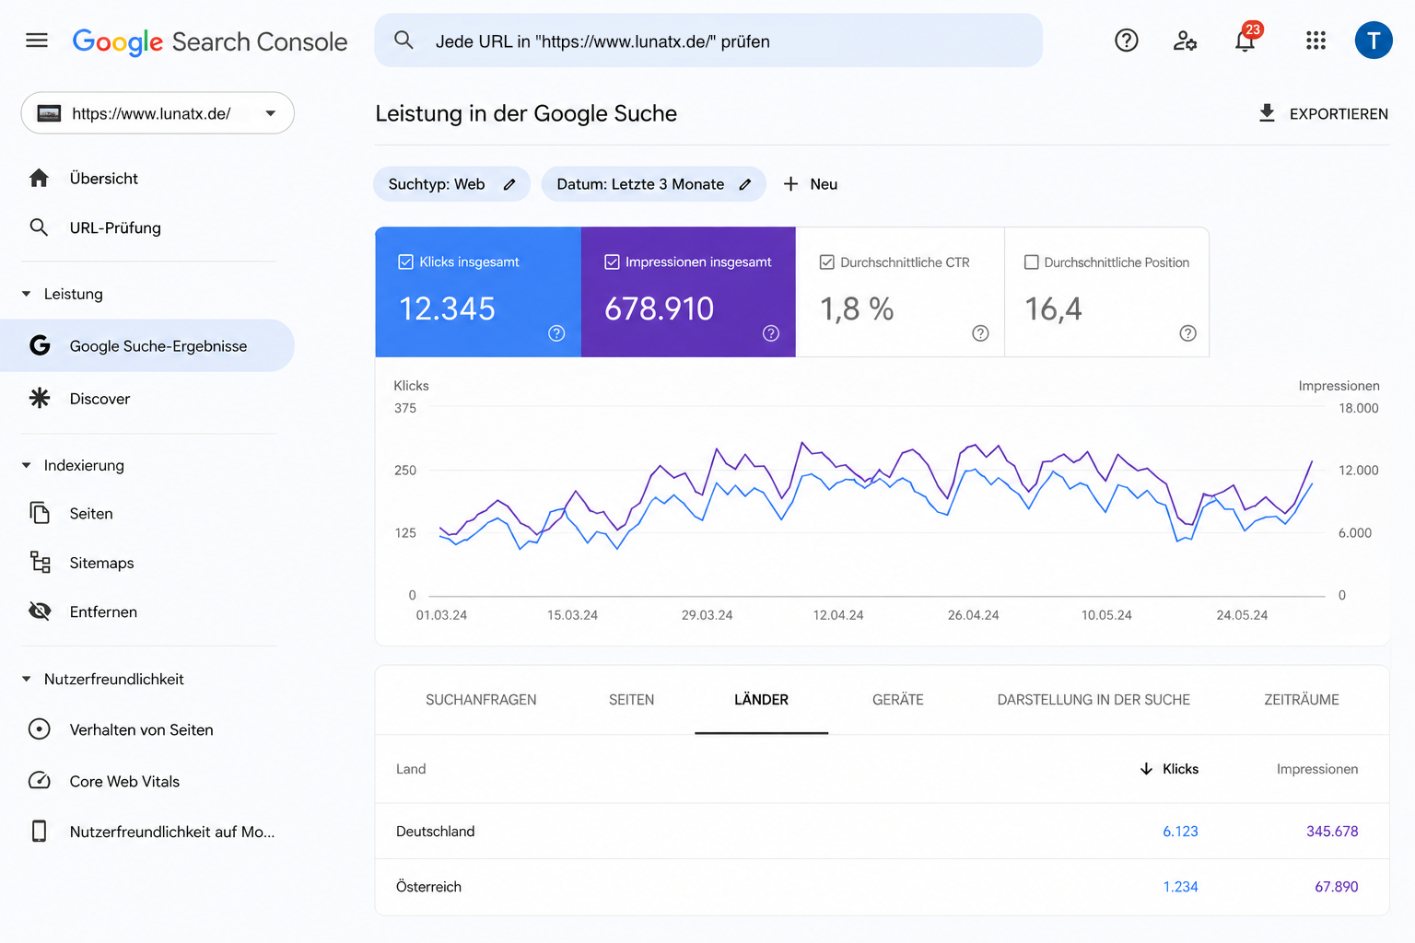Switch to the SUCHANFRAGEN tab
Image resolution: width=1415 pixels, height=943 pixels.
coord(481,700)
